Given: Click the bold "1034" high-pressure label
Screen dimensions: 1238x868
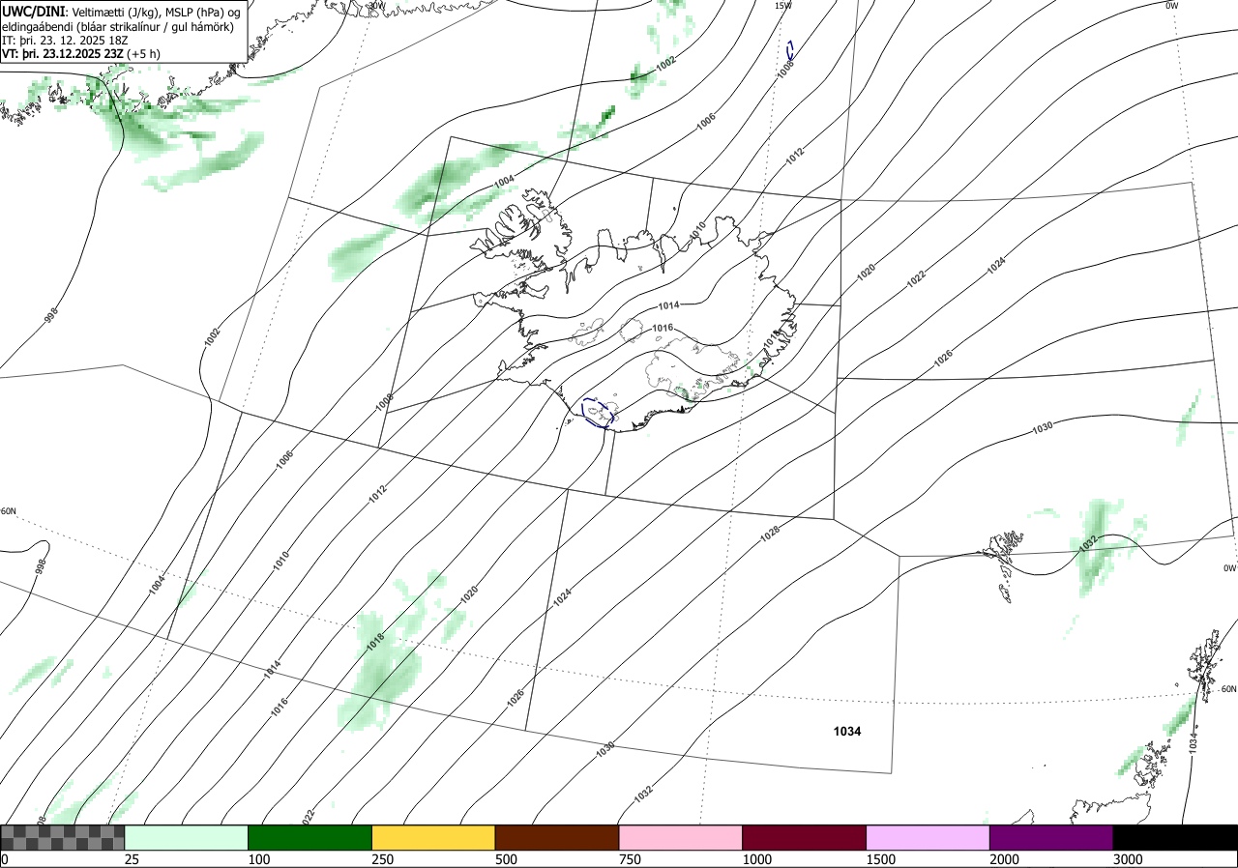Looking at the screenshot, I should [847, 732].
